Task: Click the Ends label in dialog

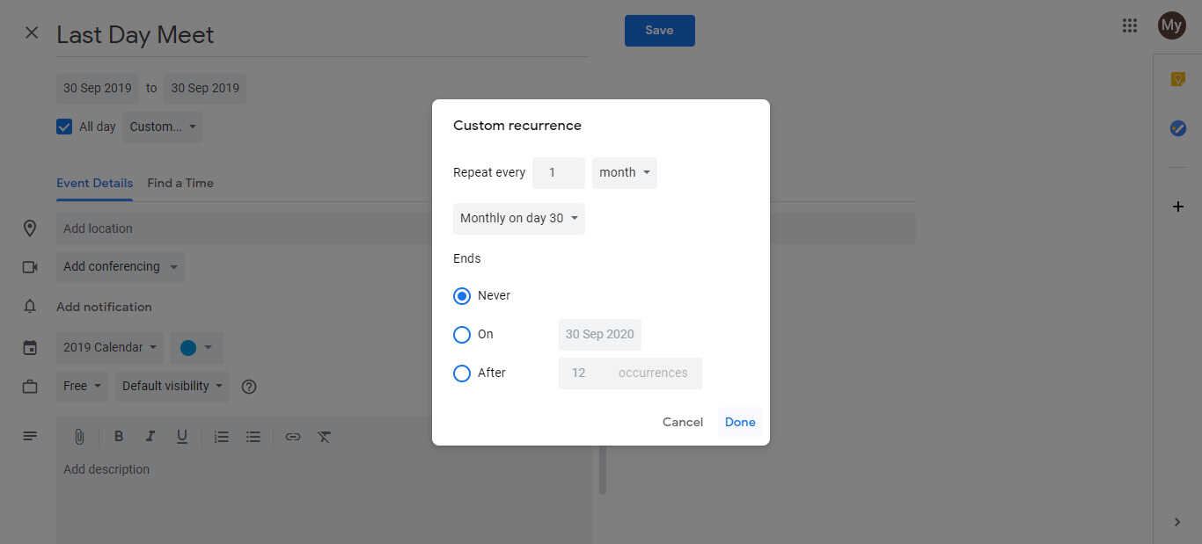Action: tap(467, 258)
